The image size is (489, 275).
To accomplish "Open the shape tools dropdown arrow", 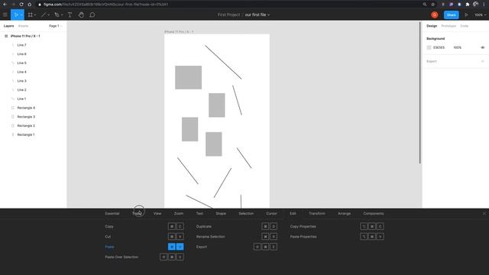I will [x=48, y=15].
